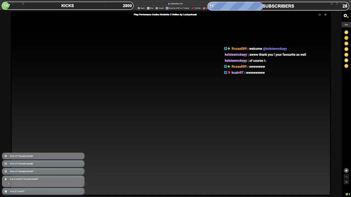Viewport: 351px width, 197px height.
Task: Click the @kelsieemckayy mention
Action: coord(275,49)
